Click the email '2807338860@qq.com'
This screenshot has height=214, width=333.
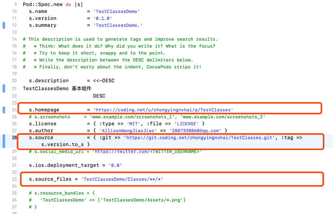195,130
